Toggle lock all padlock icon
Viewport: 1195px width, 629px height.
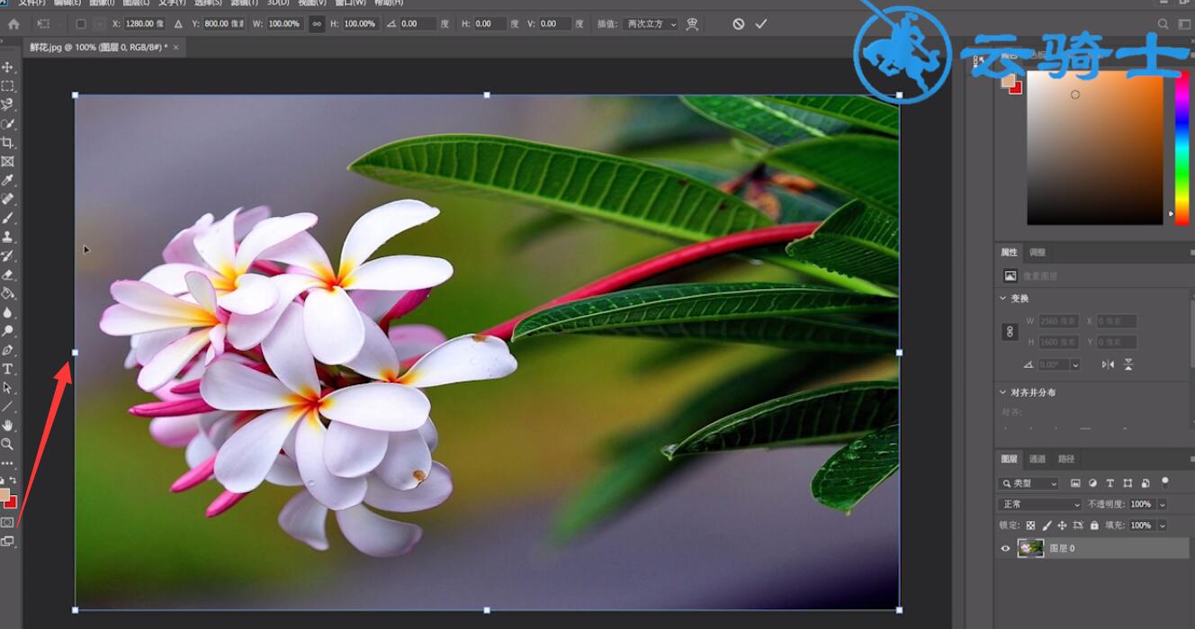tap(1094, 526)
